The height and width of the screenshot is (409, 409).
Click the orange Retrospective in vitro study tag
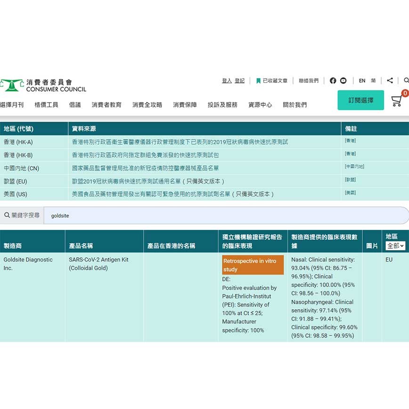(x=253, y=265)
